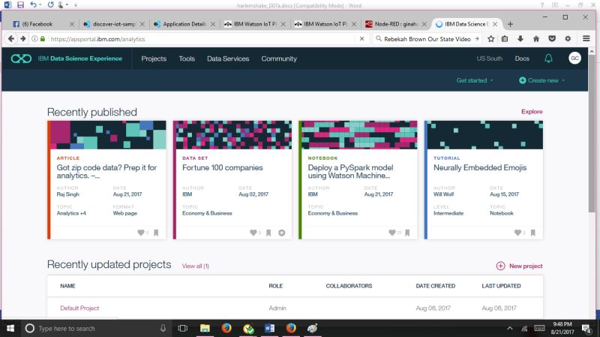Click the Word save icon in title bar
The height and width of the screenshot is (337, 600).
(x=21, y=5)
